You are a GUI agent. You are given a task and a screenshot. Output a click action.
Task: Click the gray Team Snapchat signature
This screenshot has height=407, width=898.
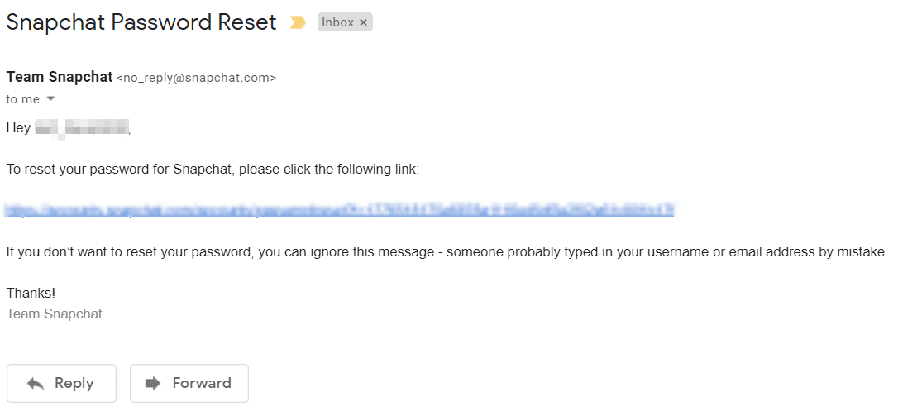[x=55, y=314]
